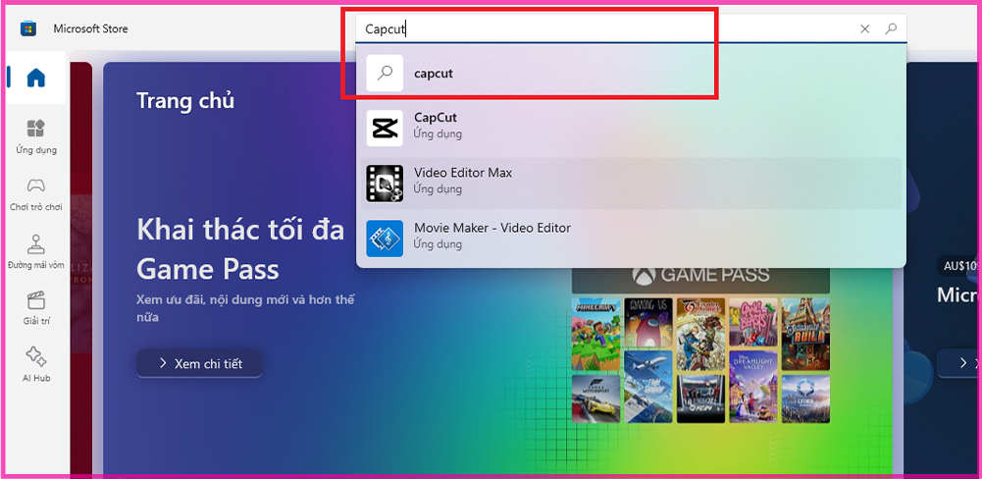This screenshot has height=479, width=982.
Task: Open the Forza Motorsport game thumbnail
Action: pos(595,399)
